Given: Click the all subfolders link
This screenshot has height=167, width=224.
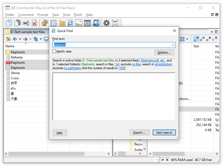Looking at the screenshot, I should pos(163,64).
